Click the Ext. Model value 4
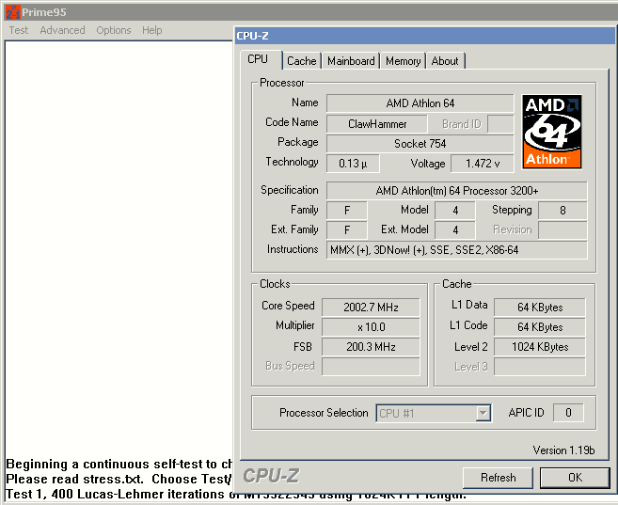The width and height of the screenshot is (618, 505). click(x=455, y=230)
